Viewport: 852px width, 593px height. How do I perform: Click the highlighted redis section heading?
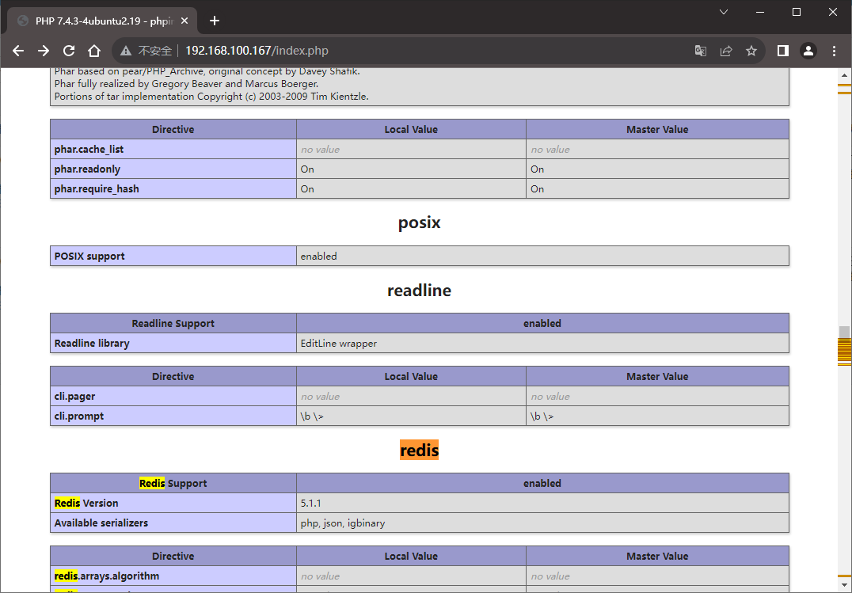419,450
